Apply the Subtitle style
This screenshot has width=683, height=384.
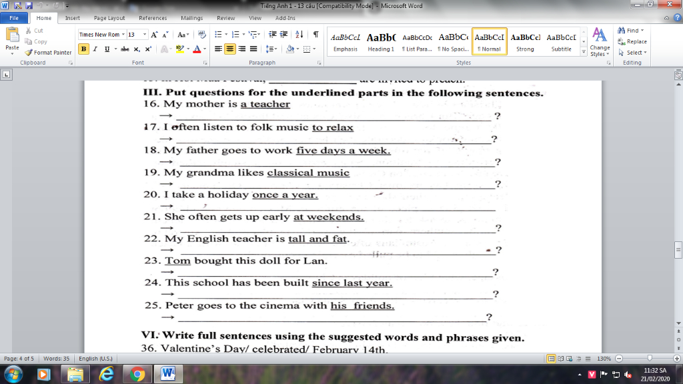[561, 42]
